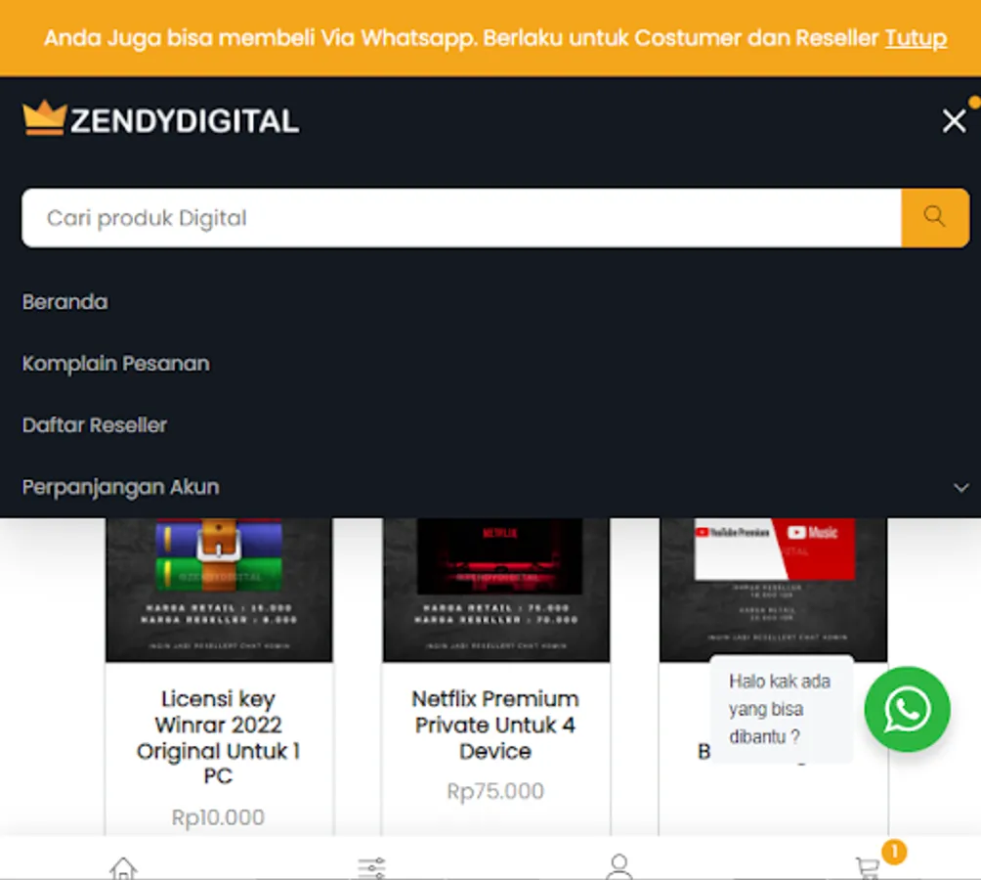The height and width of the screenshot is (880, 981).
Task: Click the 'Halo kak ada yang bisa dibantu ?' bubble
Action: [x=781, y=709]
